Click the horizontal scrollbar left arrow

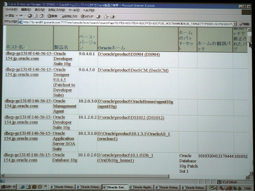tap(2, 175)
